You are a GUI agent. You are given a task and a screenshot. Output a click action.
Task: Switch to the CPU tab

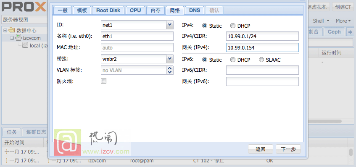135,10
